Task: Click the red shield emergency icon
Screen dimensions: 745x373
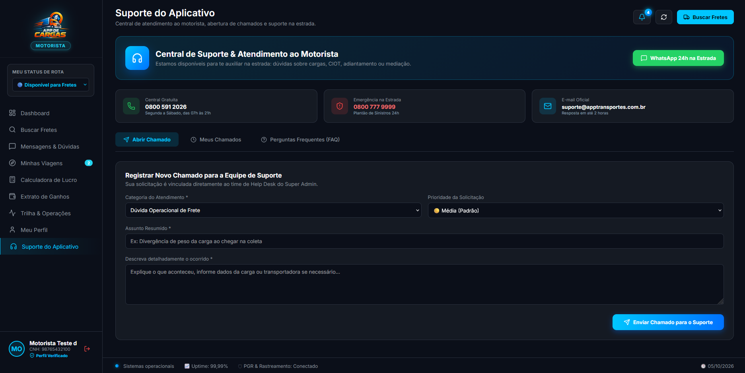Action: click(x=340, y=106)
